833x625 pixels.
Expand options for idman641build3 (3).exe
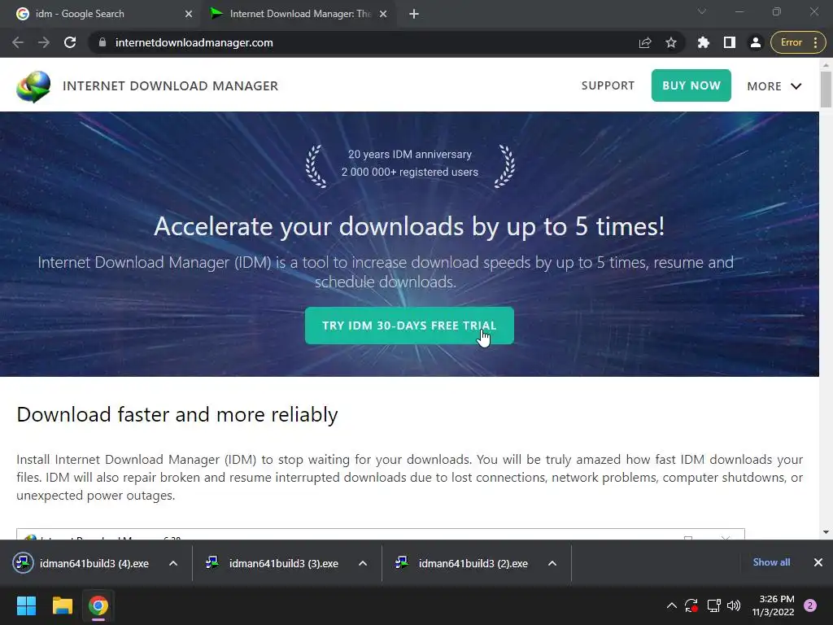[363, 563]
